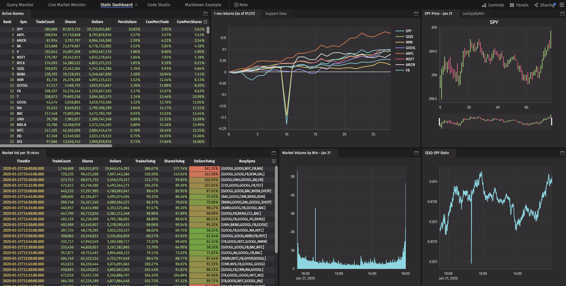Sort Market Vol table by SharesToAvg
Image resolution: width=566 pixels, height=286 pixels.
tap(174, 161)
